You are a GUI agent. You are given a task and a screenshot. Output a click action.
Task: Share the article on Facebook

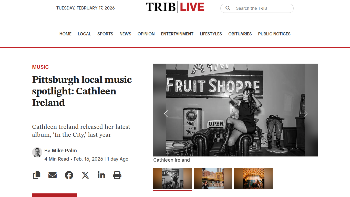69,175
